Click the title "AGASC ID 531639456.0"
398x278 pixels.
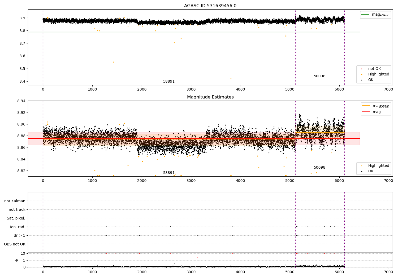pos(210,6)
